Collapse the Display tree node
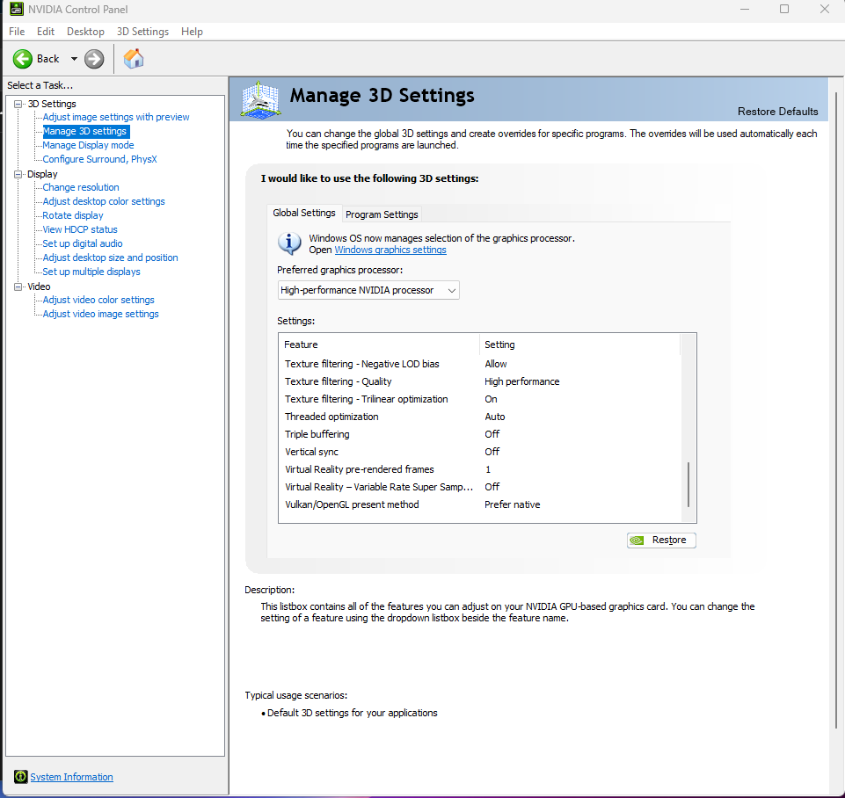845x798 pixels. click(18, 174)
